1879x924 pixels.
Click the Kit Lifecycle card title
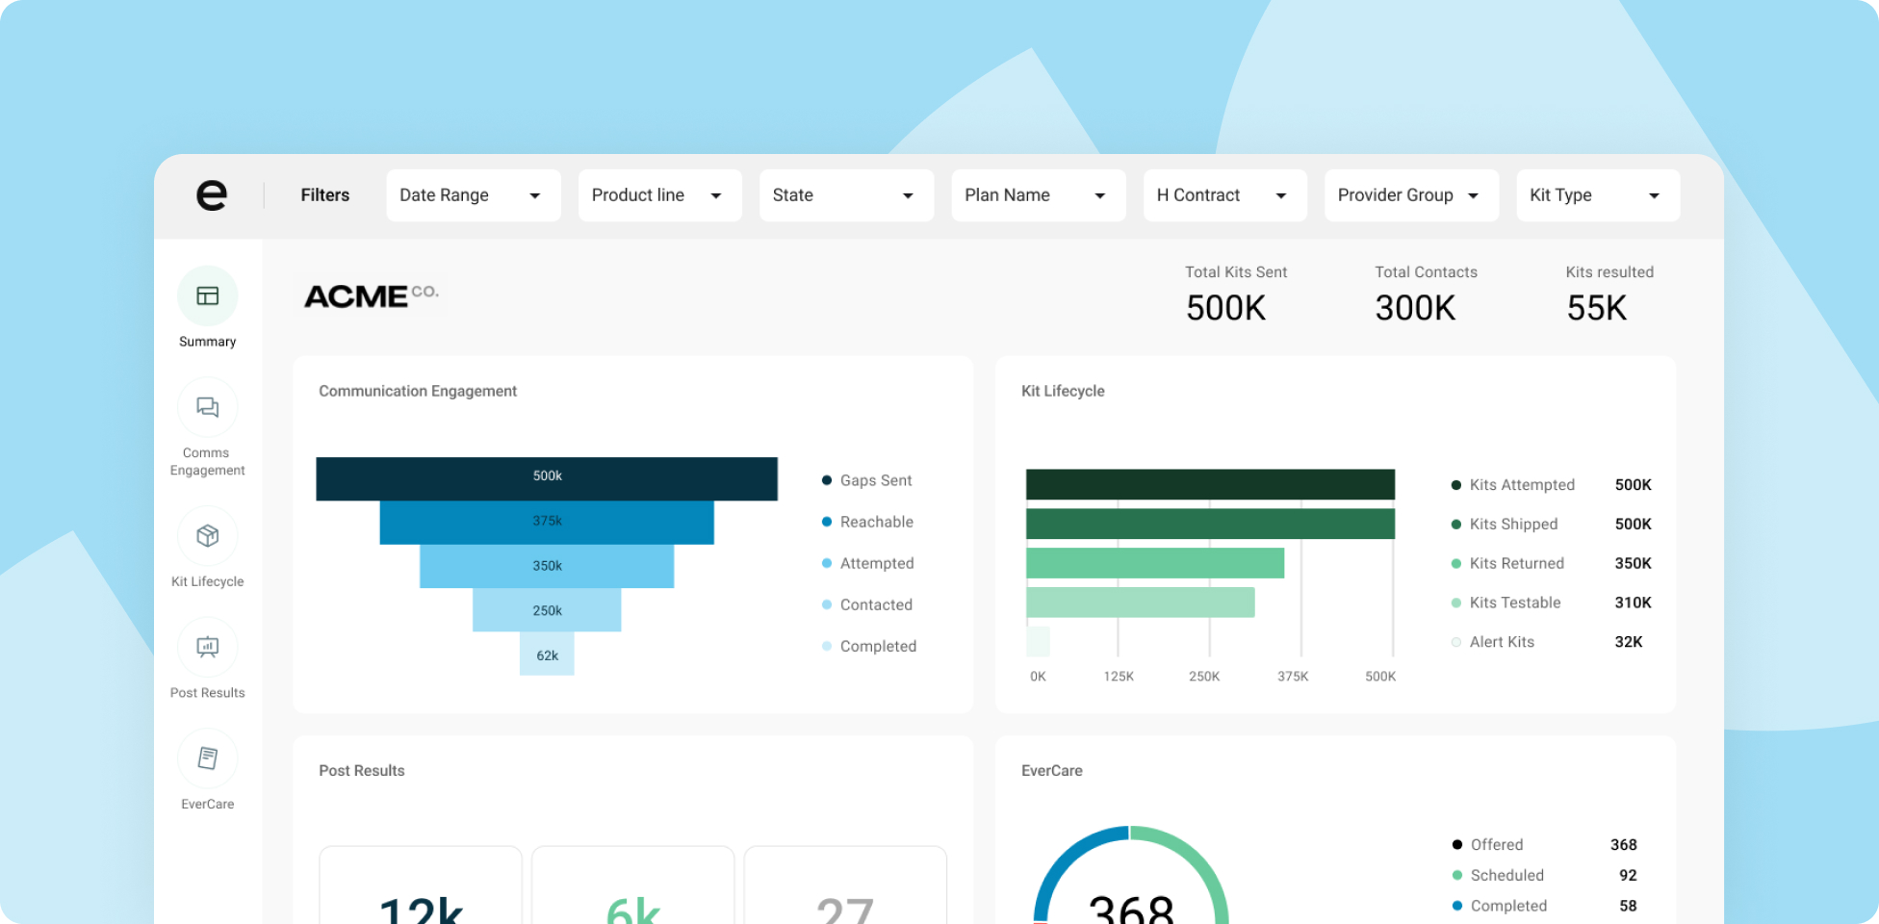1063,392
